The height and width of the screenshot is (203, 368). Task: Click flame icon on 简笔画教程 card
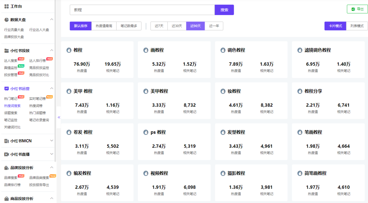tap(300, 173)
